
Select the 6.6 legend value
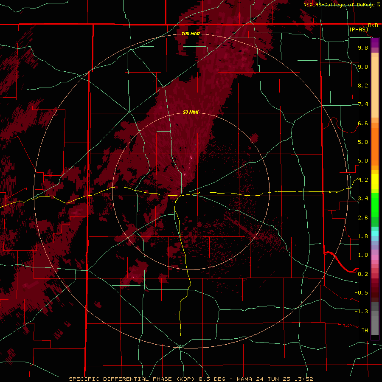(x=363, y=123)
